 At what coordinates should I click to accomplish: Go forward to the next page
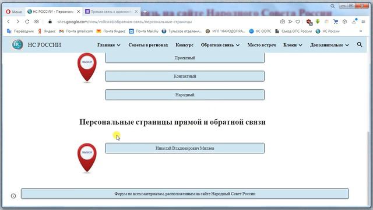point(17,22)
